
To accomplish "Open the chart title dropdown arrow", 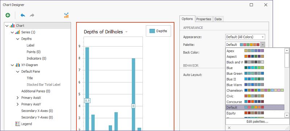I will point(126,32).
